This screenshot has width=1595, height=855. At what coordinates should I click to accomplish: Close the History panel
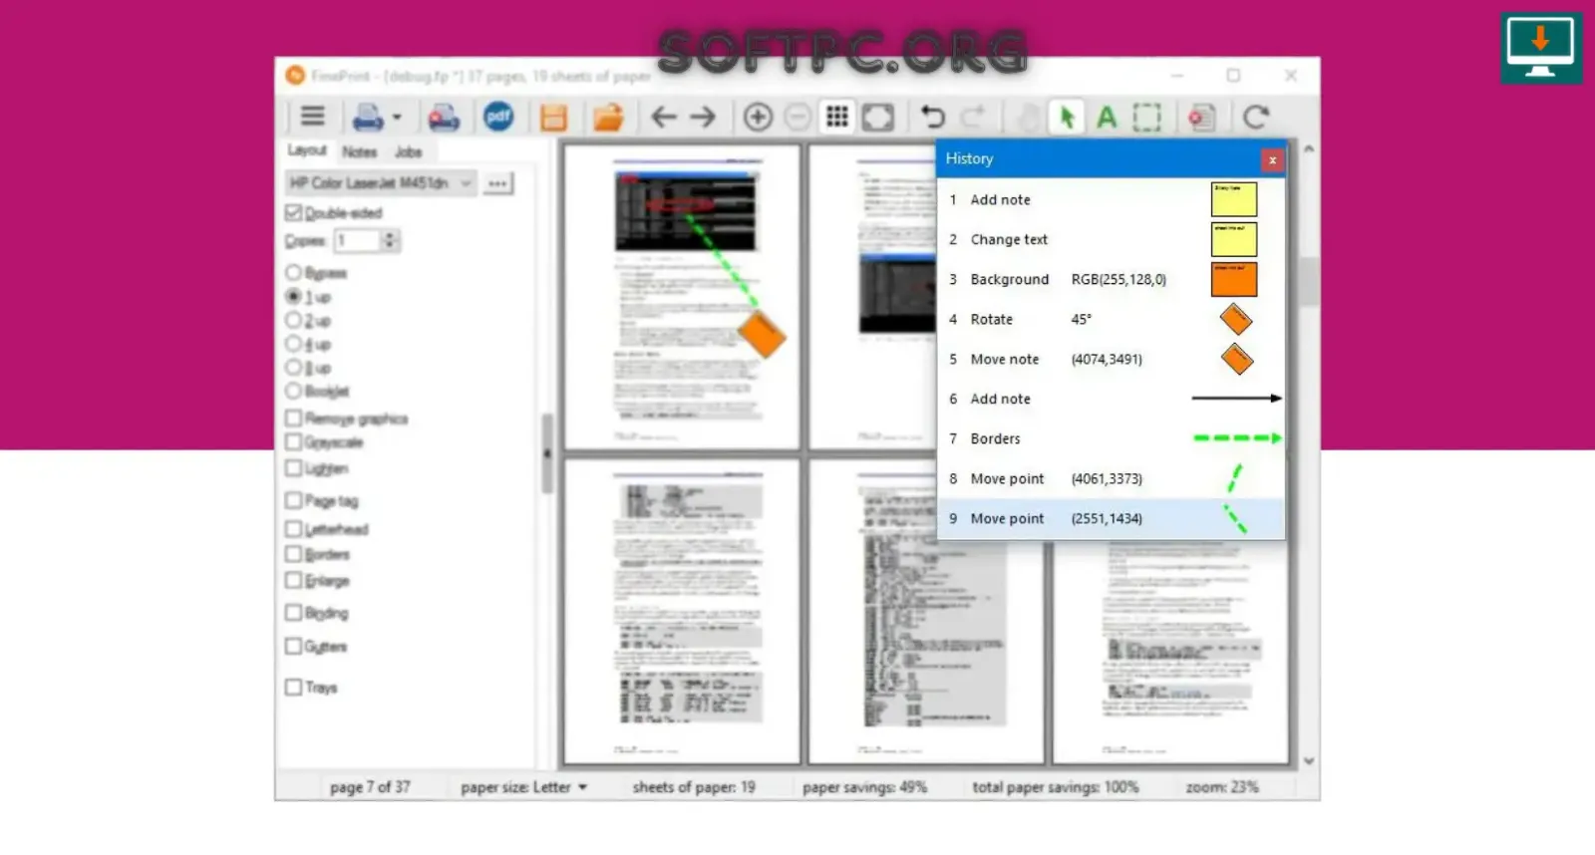(x=1272, y=159)
